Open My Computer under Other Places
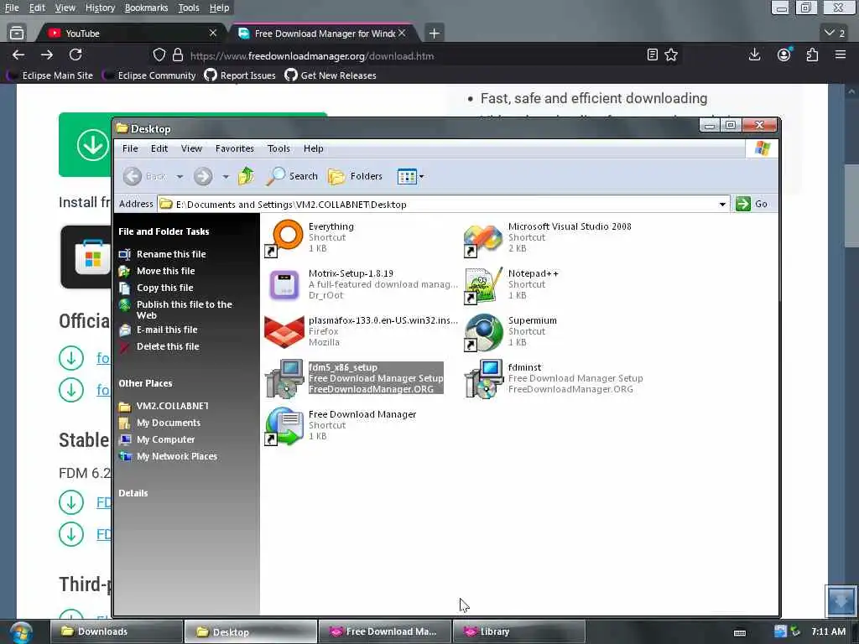The width and height of the screenshot is (859, 644). pos(165,439)
